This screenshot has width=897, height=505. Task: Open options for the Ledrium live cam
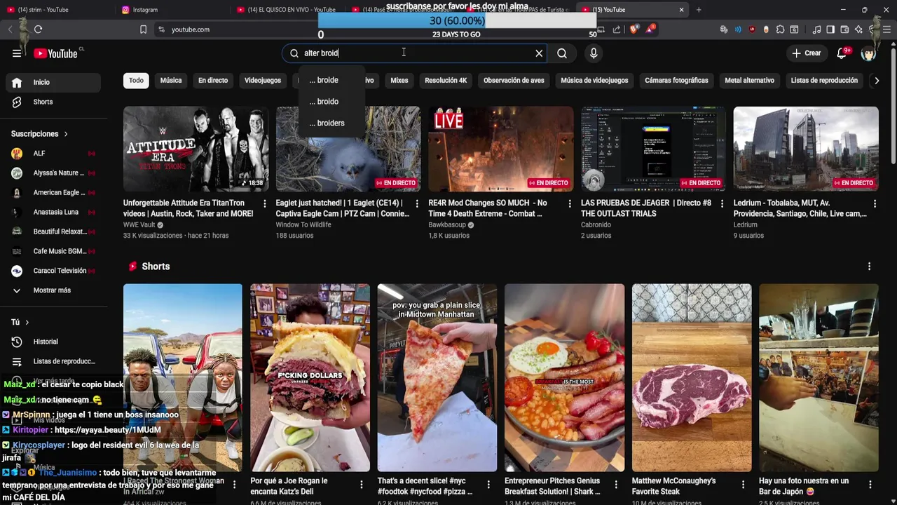tap(875, 203)
